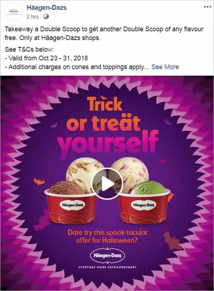Click the purple bat silhouette at lower left
Image resolution: width=214 pixels, height=291 pixels.
(x=42, y=219)
